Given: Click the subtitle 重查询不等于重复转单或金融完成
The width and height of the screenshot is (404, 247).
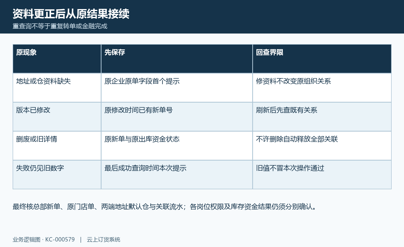Looking at the screenshot, I should click(x=60, y=26).
